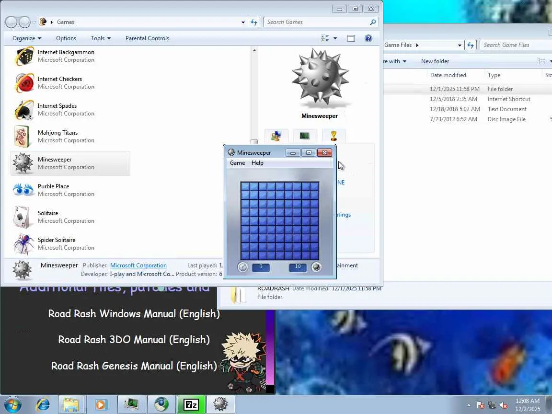Select Mahjong Titans game icon

click(x=22, y=136)
